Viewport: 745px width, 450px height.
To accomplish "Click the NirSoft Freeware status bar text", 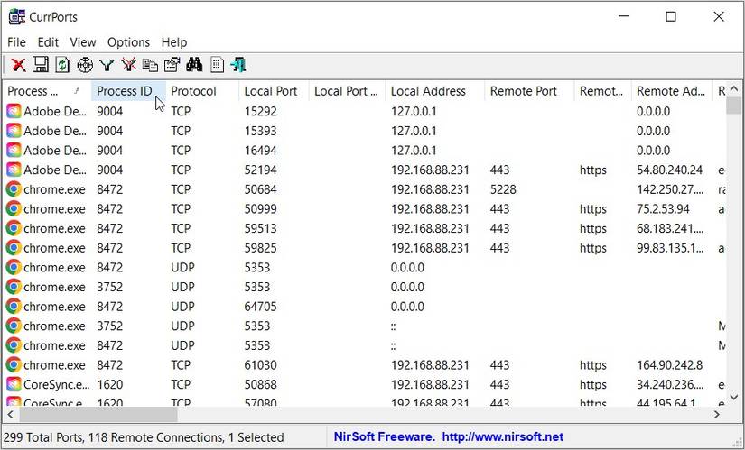I will coord(384,436).
